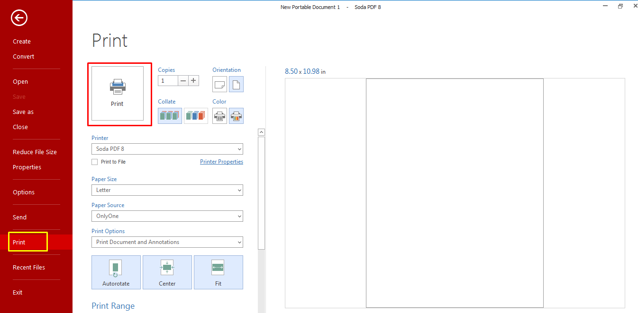Screen dimensions: 638x313
Task: Increase copies with the plus button
Action: (193, 81)
